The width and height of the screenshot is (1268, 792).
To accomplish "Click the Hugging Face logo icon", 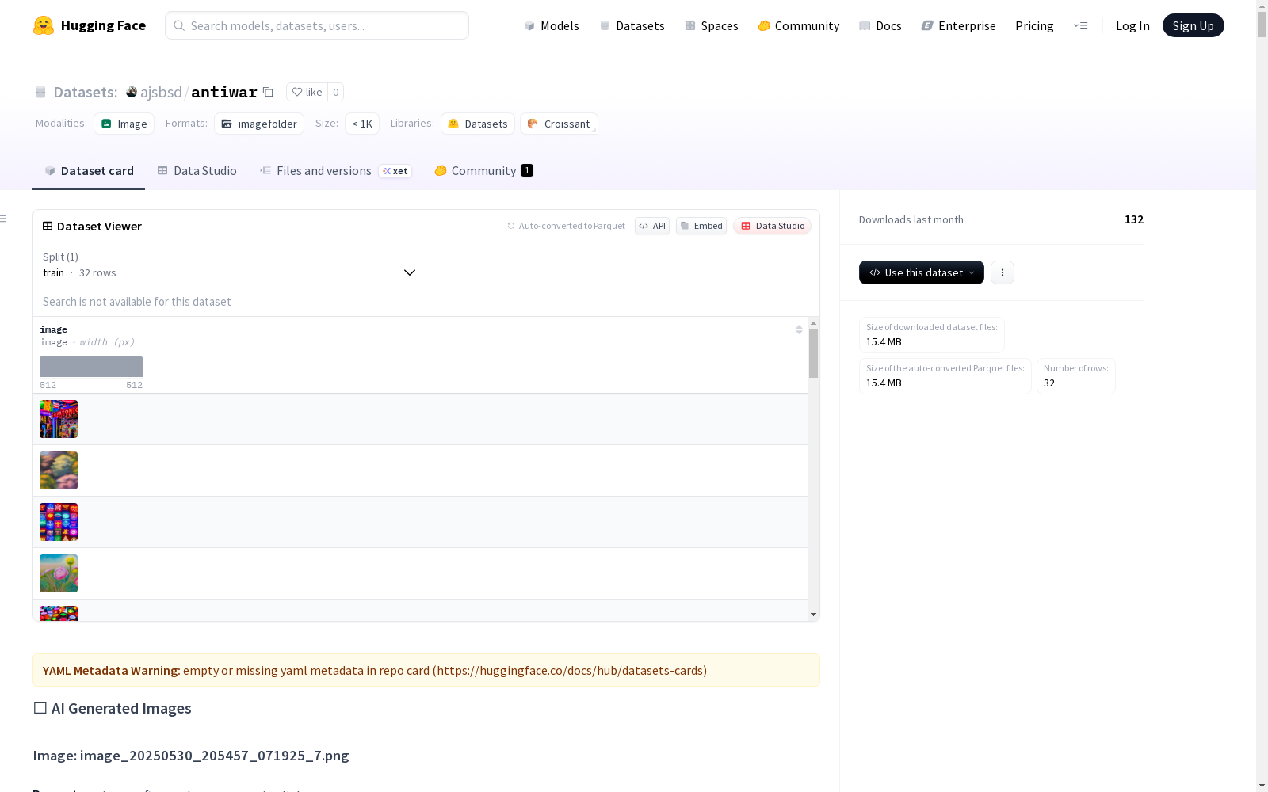I will (44, 25).
